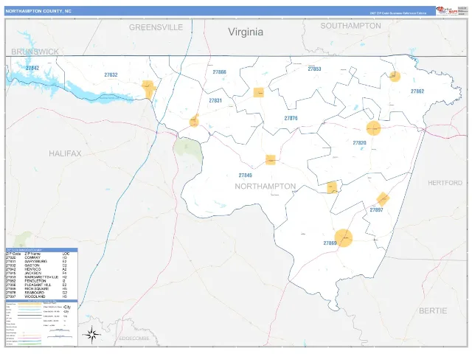Click the HERTFORD county label

click(x=445, y=183)
